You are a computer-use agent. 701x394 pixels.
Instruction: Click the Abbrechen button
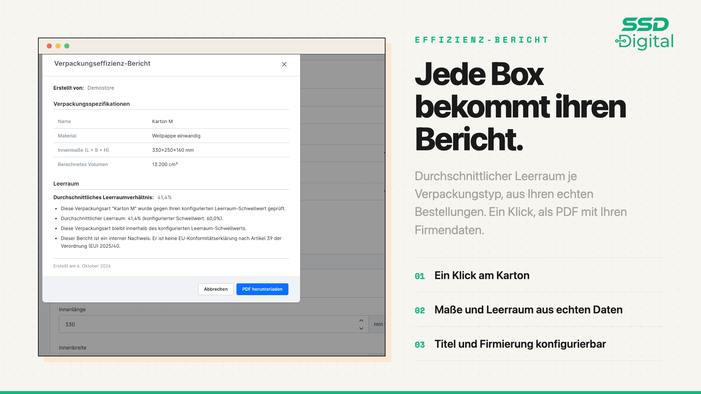point(216,289)
